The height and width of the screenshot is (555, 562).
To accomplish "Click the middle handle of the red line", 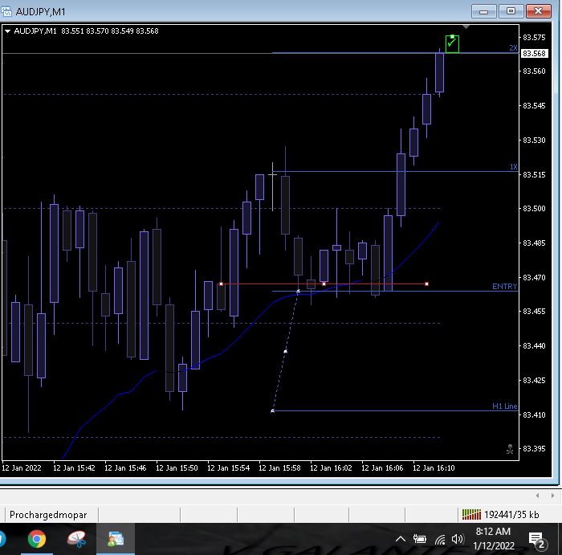I will coord(324,284).
